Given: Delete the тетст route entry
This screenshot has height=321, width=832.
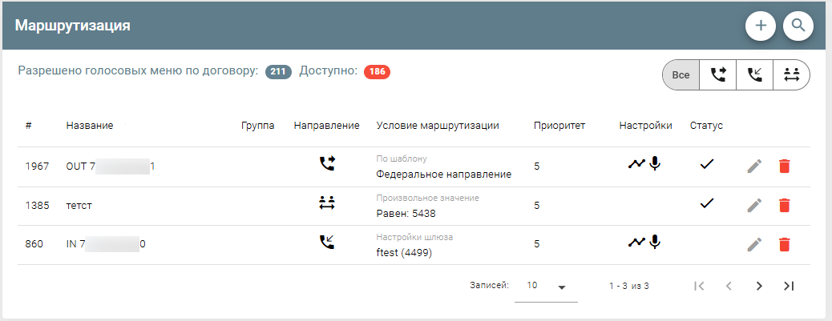Looking at the screenshot, I should point(784,205).
